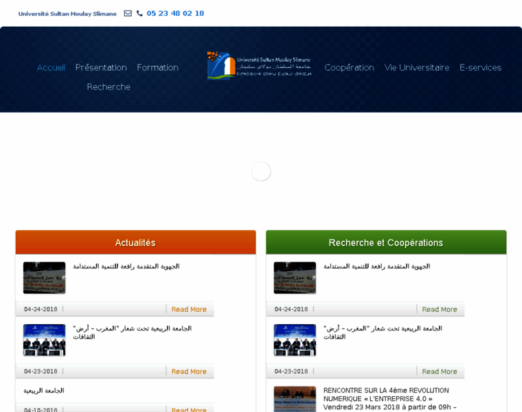This screenshot has width=522, height=412.
Task: Click the Université Sultan Moulay Slimane top link
Action: coord(67,14)
